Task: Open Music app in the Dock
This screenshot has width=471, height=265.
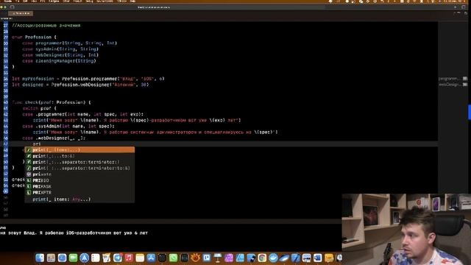Action: click(x=129, y=258)
